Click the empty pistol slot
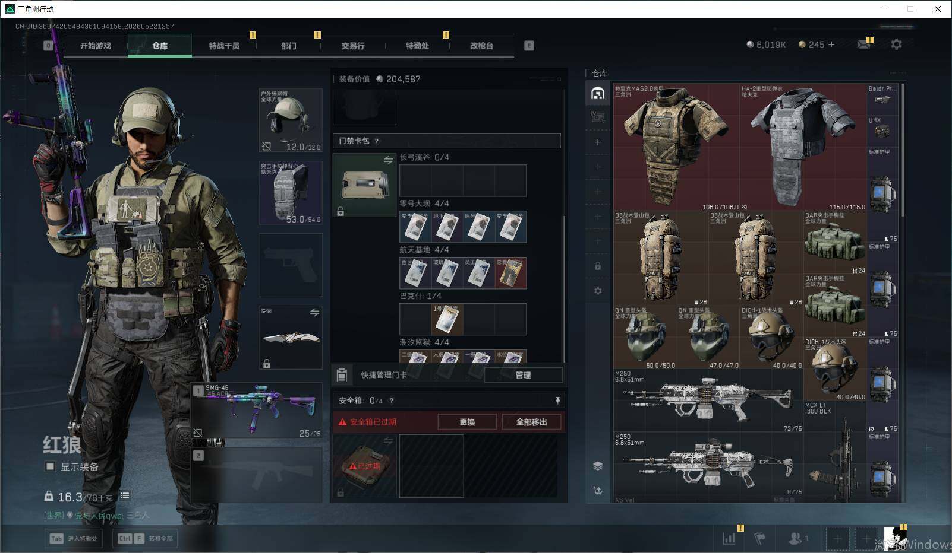 pos(291,265)
